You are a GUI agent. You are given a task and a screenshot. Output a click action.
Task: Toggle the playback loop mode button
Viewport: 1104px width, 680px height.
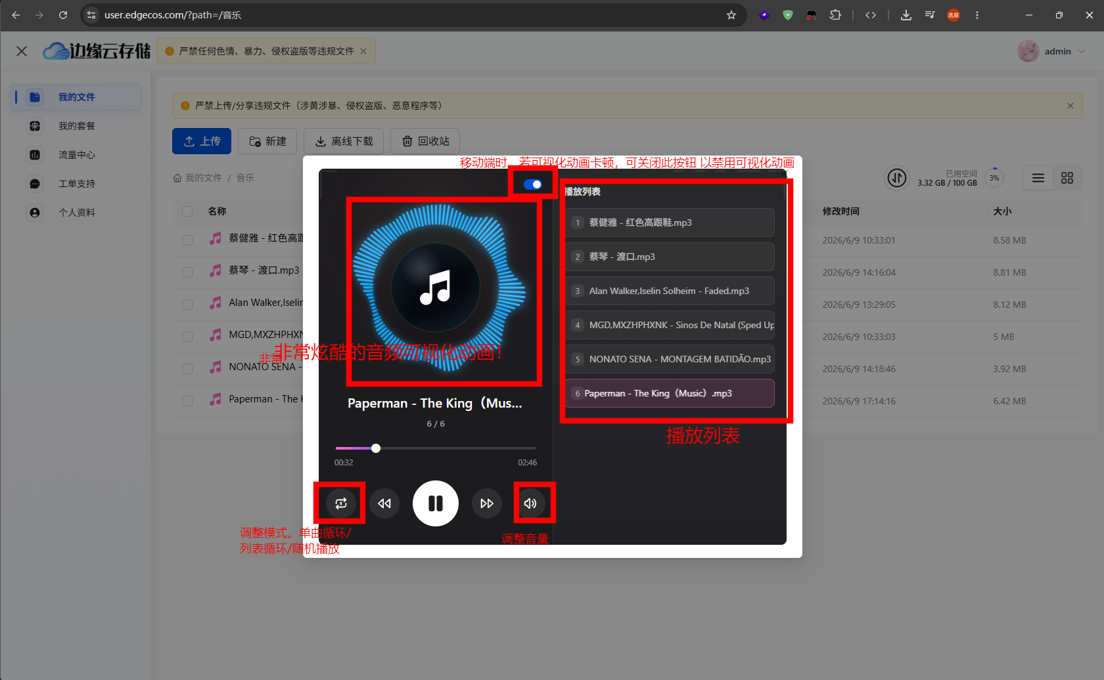[341, 503]
